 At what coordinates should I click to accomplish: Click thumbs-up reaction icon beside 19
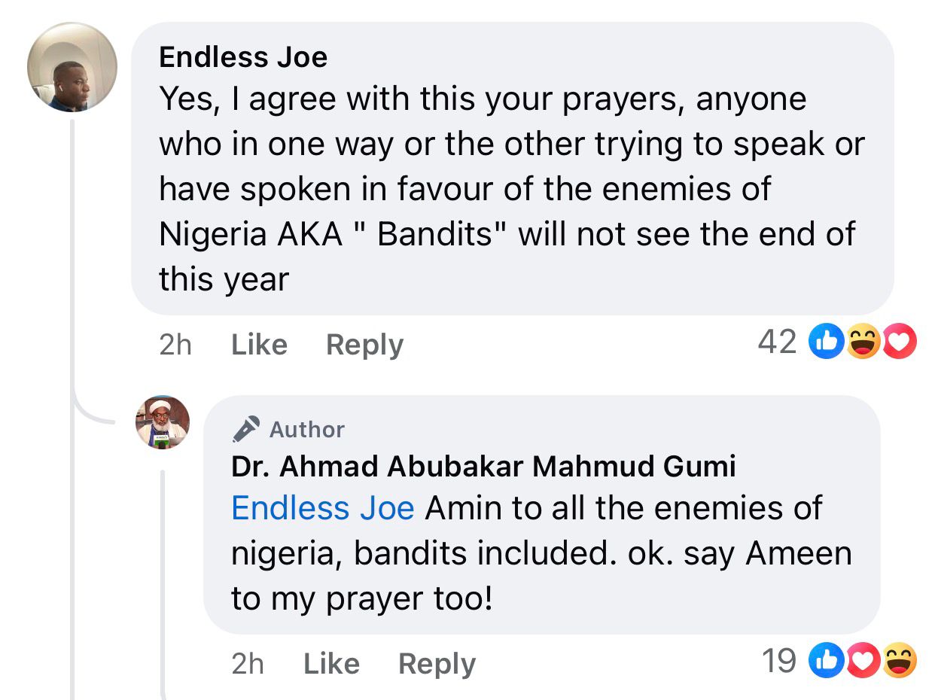point(826,662)
